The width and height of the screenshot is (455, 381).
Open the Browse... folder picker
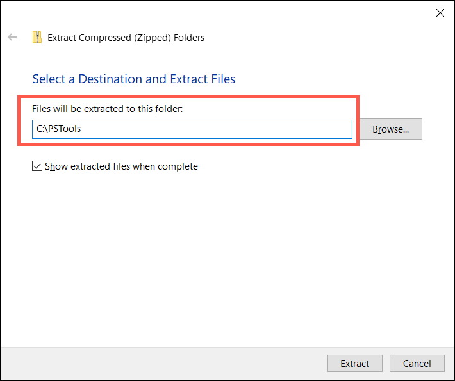click(x=391, y=129)
